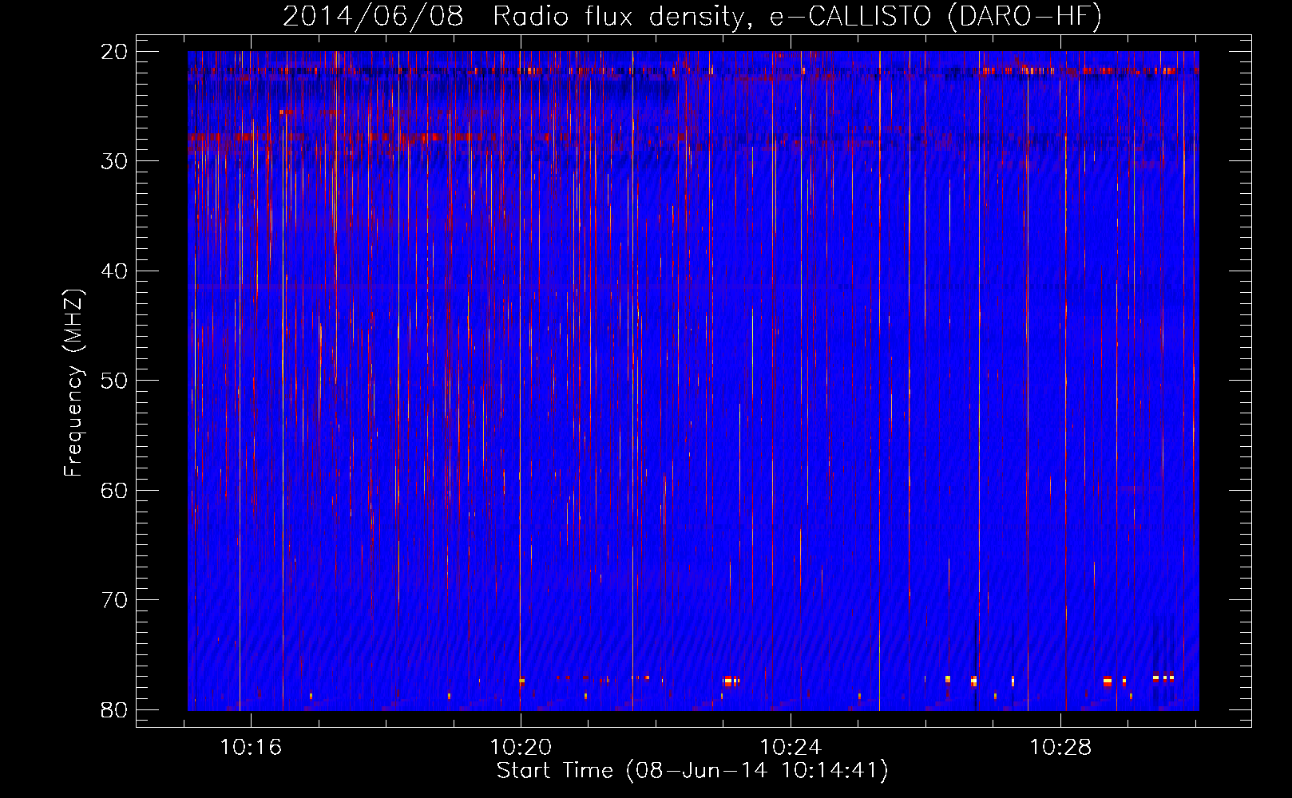Click the 10:20 time tick label
This screenshot has width=1292, height=798.
521,748
